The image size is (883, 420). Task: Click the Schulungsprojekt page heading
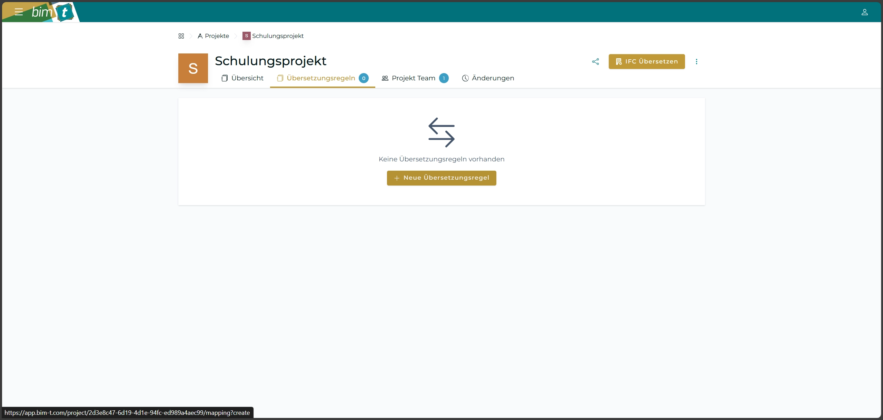pyautogui.click(x=270, y=61)
